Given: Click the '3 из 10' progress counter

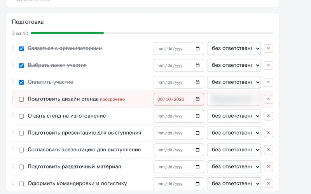Looking at the screenshot, I should point(20,33).
